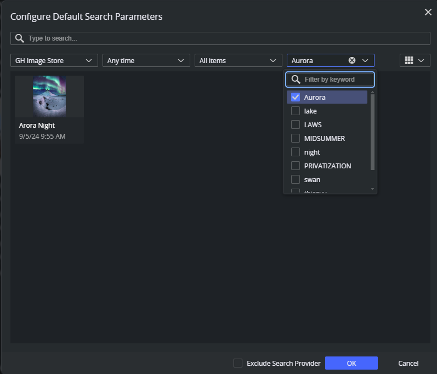Enable the Exclude Search Provider checkbox
The height and width of the screenshot is (374, 437).
pos(238,363)
